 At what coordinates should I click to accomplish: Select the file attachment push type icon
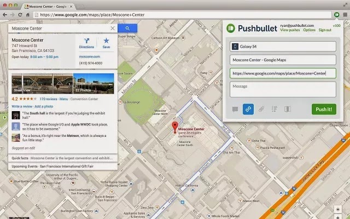pos(261,109)
